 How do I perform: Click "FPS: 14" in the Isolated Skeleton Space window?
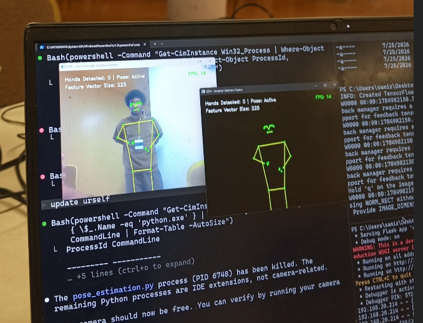coord(323,97)
